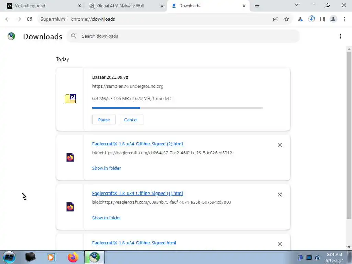Select the Downloads tab
This screenshot has height=264, width=352.
[208, 6]
